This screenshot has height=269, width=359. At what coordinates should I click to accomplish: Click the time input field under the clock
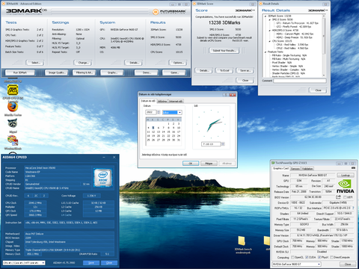point(211,144)
